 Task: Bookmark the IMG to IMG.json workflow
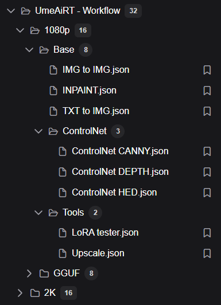207,70
